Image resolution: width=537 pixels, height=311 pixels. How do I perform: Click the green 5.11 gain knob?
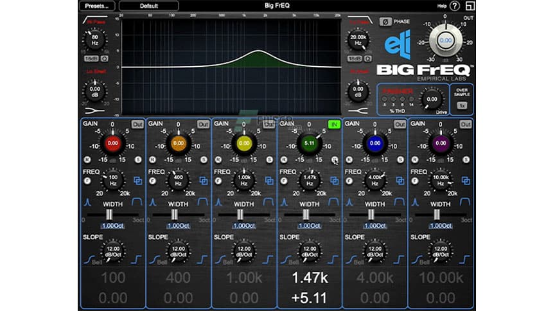(309, 143)
